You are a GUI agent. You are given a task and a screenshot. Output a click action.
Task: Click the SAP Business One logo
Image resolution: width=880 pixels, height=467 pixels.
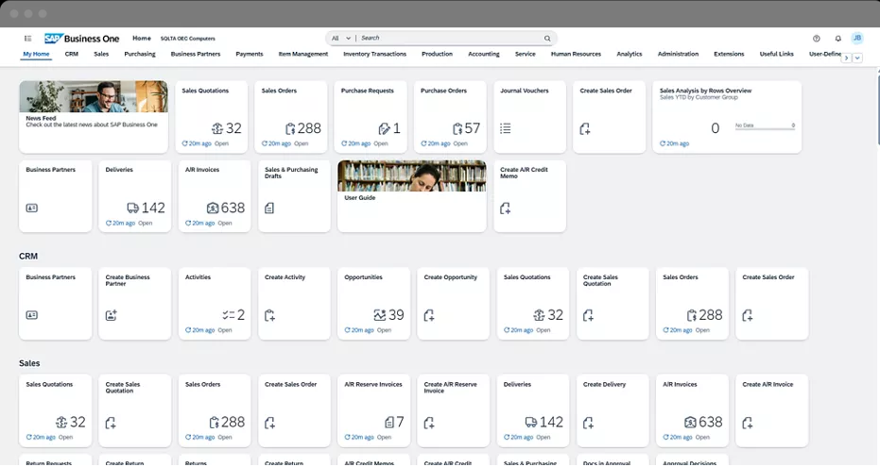coord(83,39)
